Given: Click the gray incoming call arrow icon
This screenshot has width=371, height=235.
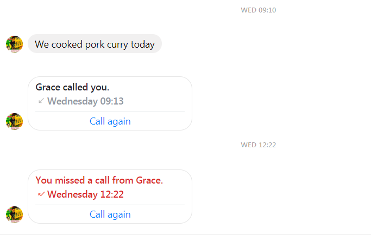Looking at the screenshot, I should [41, 101].
